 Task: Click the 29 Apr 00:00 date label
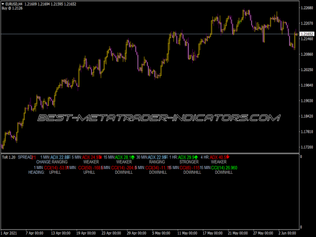[x=136, y=233]
